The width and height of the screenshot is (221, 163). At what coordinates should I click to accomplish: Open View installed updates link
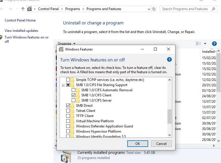click(21, 31)
